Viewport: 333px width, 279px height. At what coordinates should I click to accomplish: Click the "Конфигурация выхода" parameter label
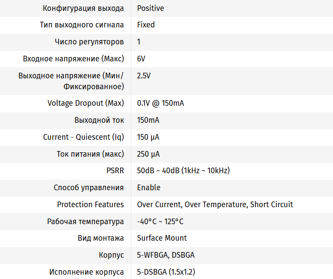(83, 8)
